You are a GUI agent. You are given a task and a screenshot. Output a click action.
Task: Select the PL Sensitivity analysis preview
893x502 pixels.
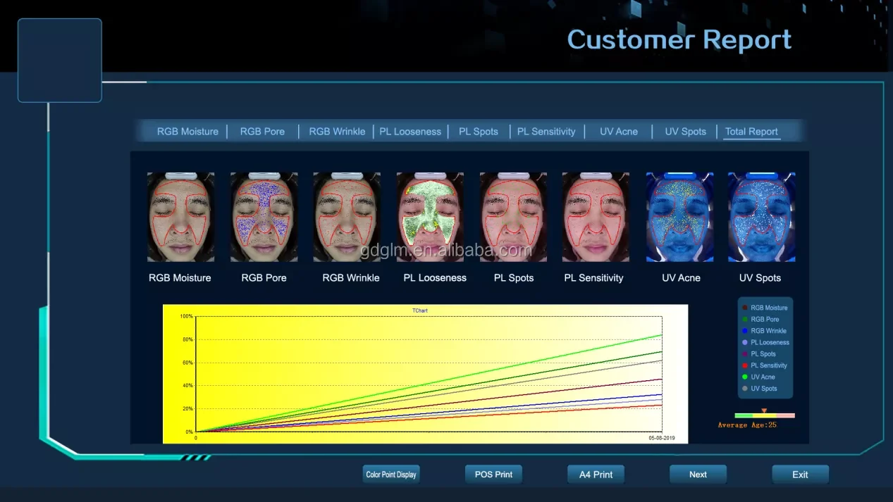pos(596,216)
